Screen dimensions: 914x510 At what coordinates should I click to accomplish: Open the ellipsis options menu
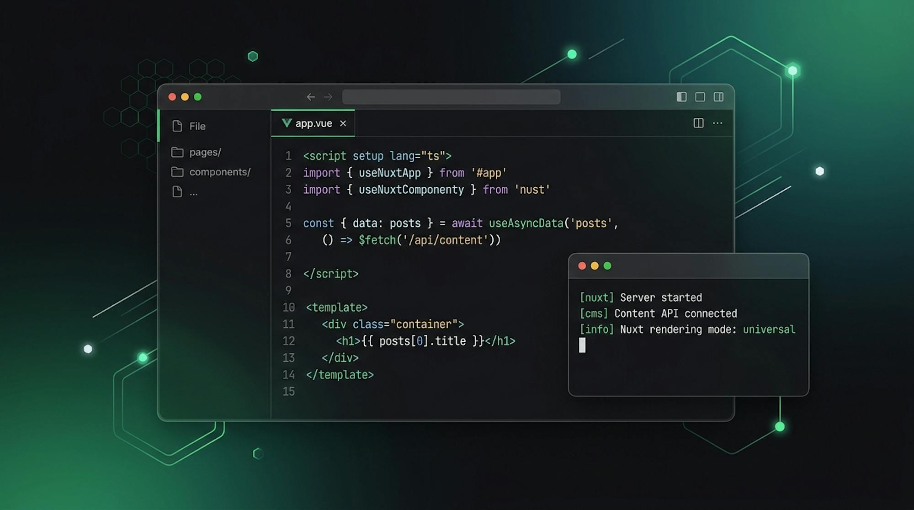click(x=717, y=123)
